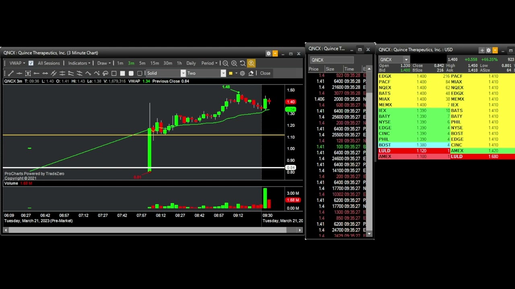Switch to the 1h timeframe

pos(179,63)
